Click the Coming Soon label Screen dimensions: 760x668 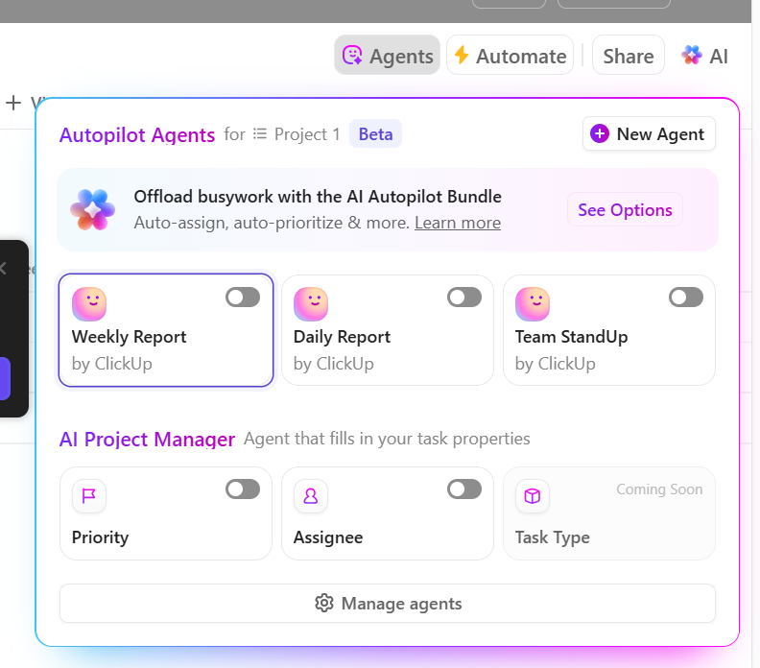tap(659, 489)
